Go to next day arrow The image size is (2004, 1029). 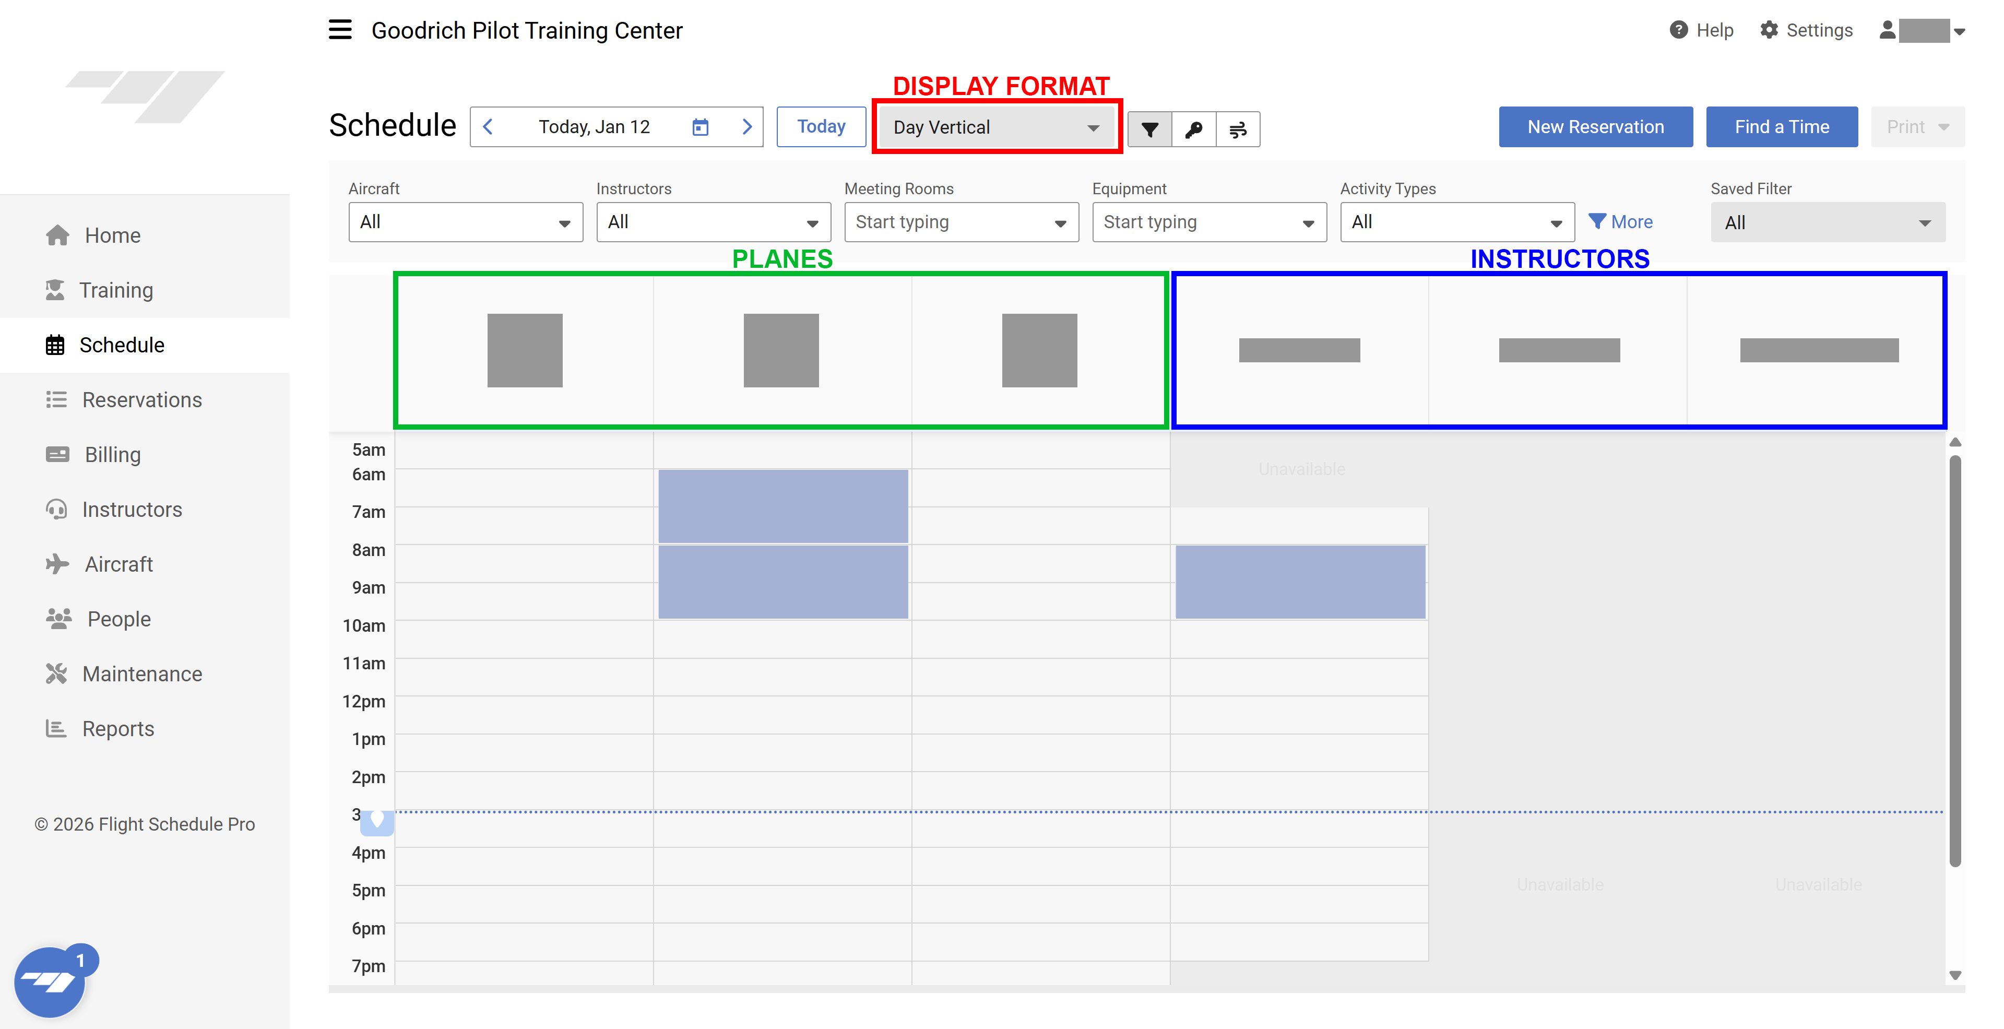tap(747, 127)
